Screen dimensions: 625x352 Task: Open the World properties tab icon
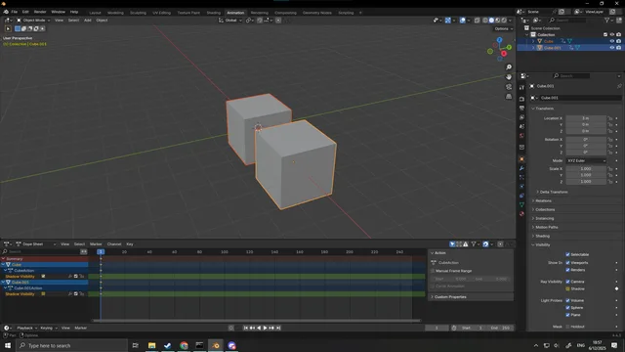tap(521, 136)
